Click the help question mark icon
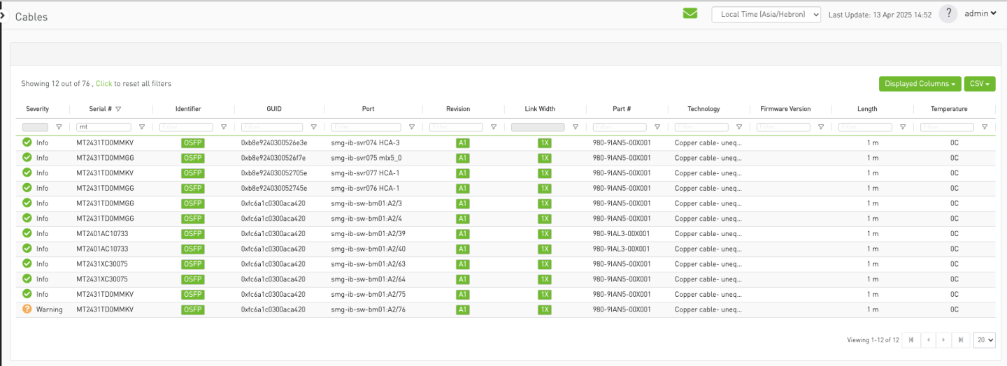The width and height of the screenshot is (1007, 366). point(948,14)
